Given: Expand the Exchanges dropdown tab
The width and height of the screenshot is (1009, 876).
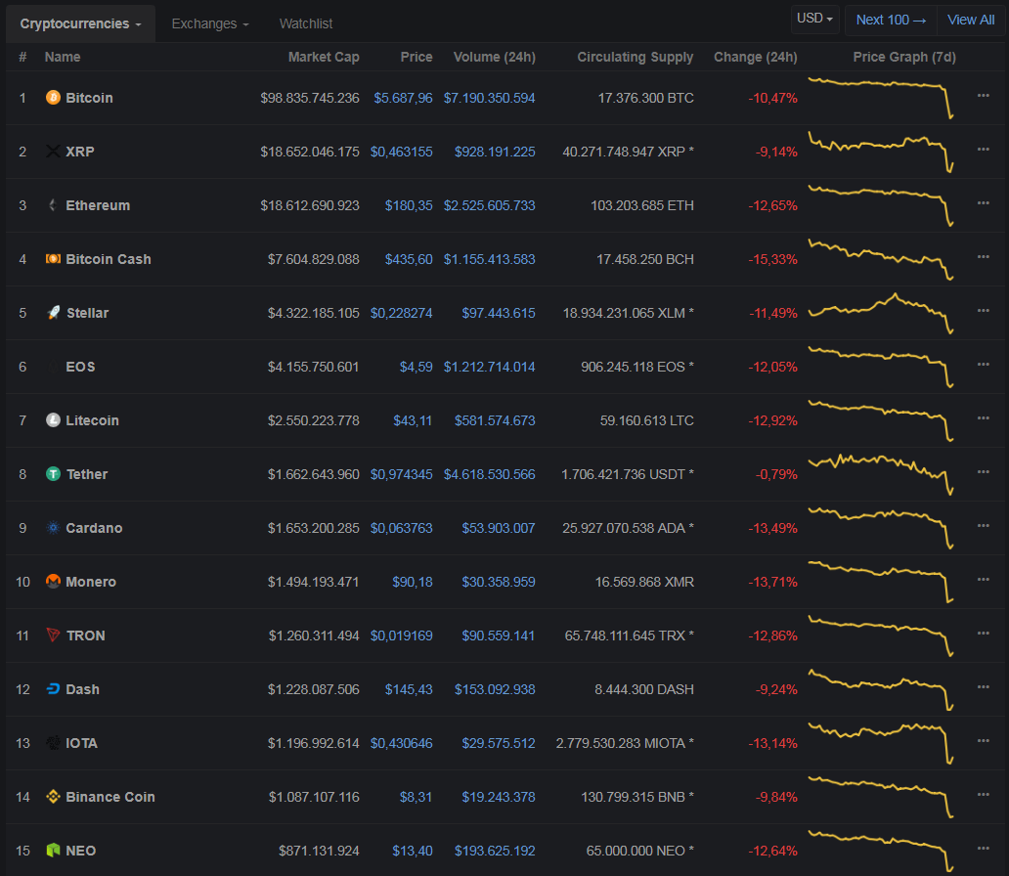Looking at the screenshot, I should point(210,23).
